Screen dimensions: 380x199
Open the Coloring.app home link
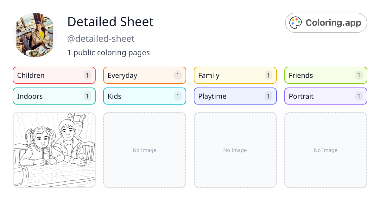pyautogui.click(x=326, y=22)
